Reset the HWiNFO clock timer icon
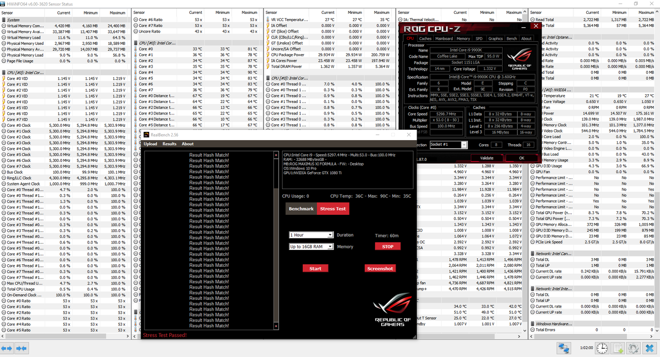The image size is (660, 357). pyautogui.click(x=602, y=349)
